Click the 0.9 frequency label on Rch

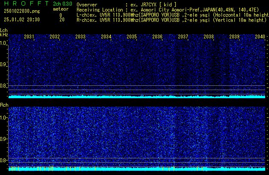(3, 139)
